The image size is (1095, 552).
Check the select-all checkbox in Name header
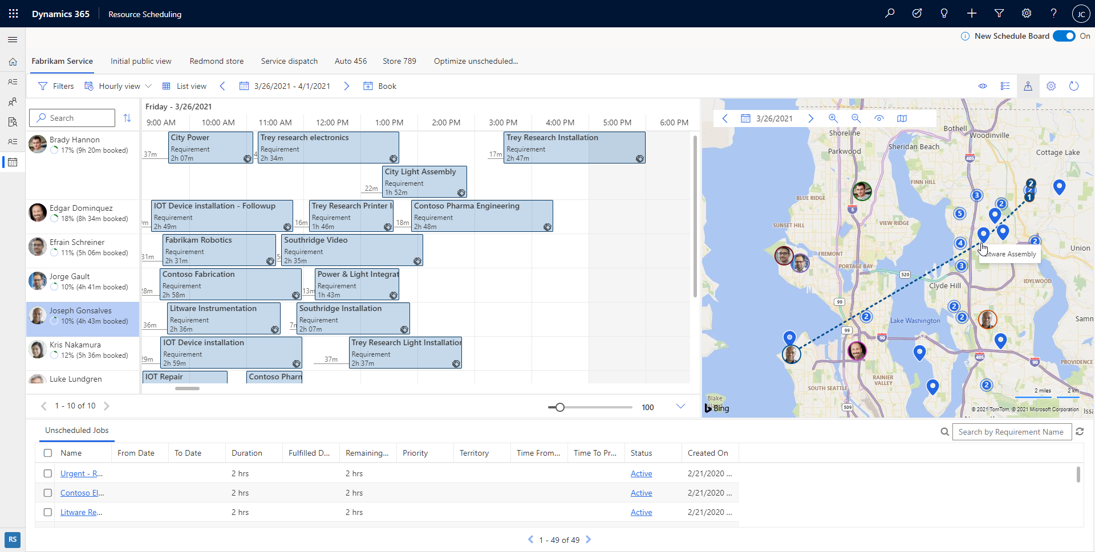point(48,453)
